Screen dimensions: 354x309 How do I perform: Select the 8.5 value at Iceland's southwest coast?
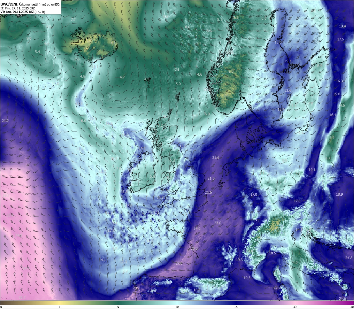(x=77, y=59)
